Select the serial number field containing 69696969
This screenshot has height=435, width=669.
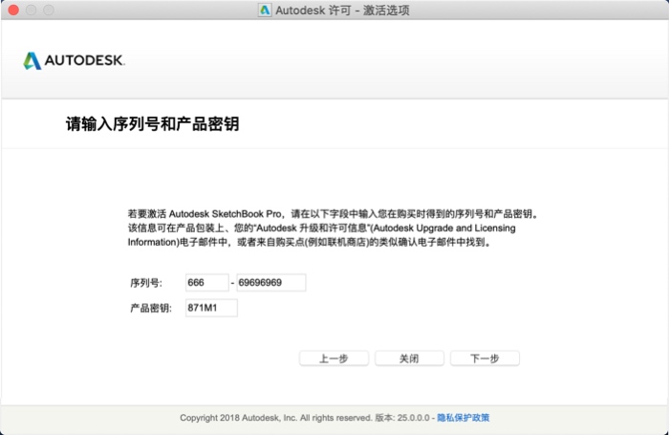click(270, 282)
